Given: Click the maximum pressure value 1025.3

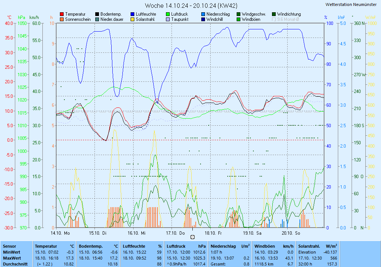Looking at the screenshot, I should [x=199, y=258].
